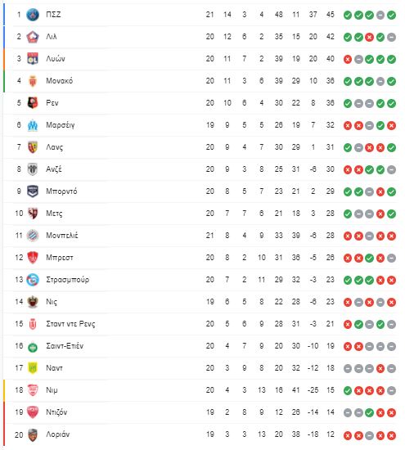
Task: Click the ΠΣΖ club crest icon
Action: [33, 15]
